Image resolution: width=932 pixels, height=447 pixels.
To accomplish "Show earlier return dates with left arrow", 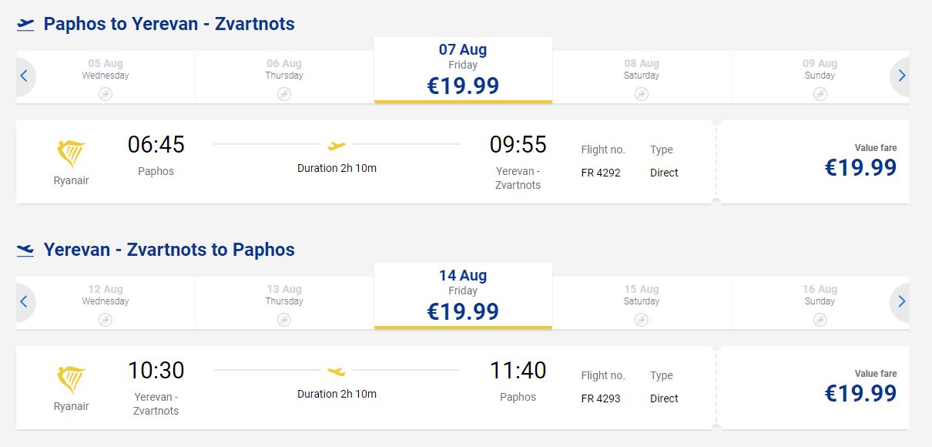I will coord(24,302).
